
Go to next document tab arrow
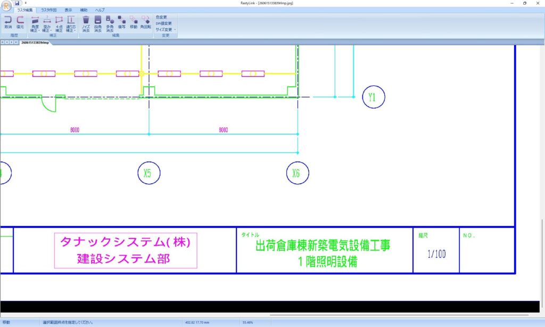(12, 43)
